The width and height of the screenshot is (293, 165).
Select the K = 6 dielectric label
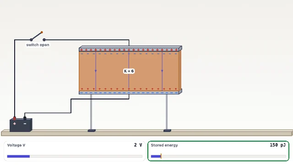tap(129, 71)
